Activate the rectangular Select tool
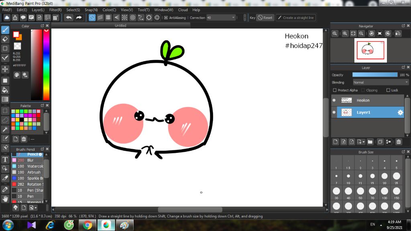 (x=5, y=111)
